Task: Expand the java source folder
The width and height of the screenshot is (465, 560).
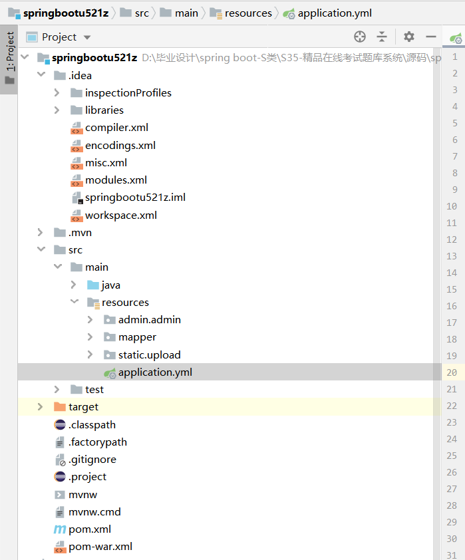Action: [73, 285]
